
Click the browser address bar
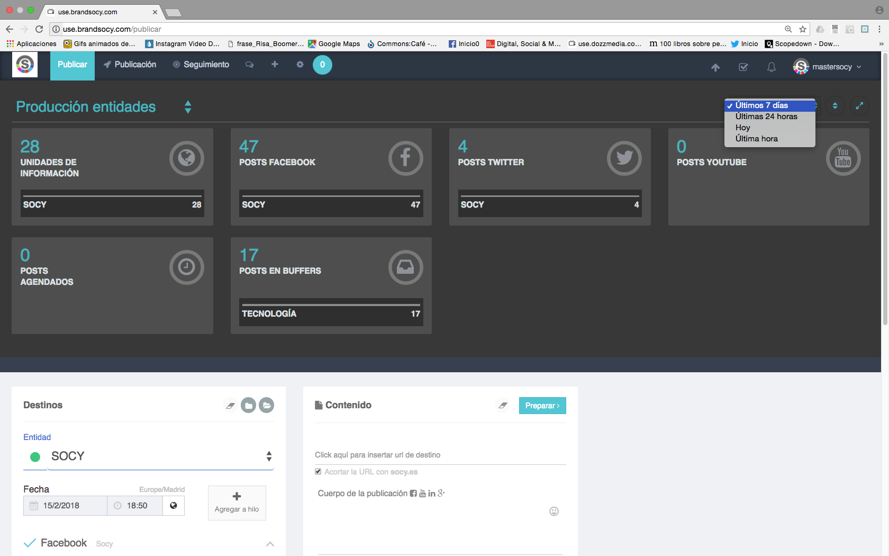418,29
